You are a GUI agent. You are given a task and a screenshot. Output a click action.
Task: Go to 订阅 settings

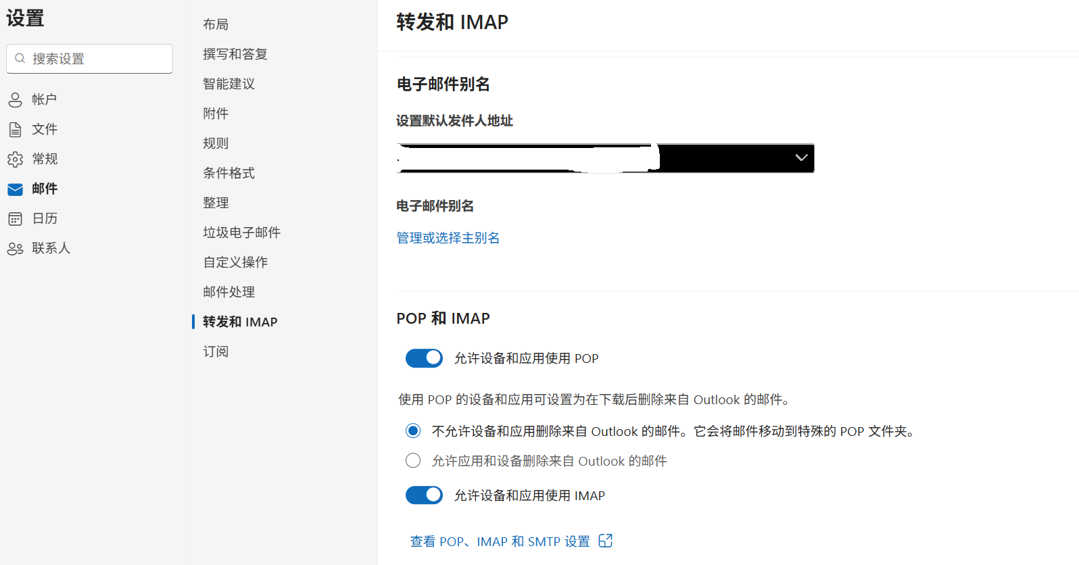coord(216,351)
